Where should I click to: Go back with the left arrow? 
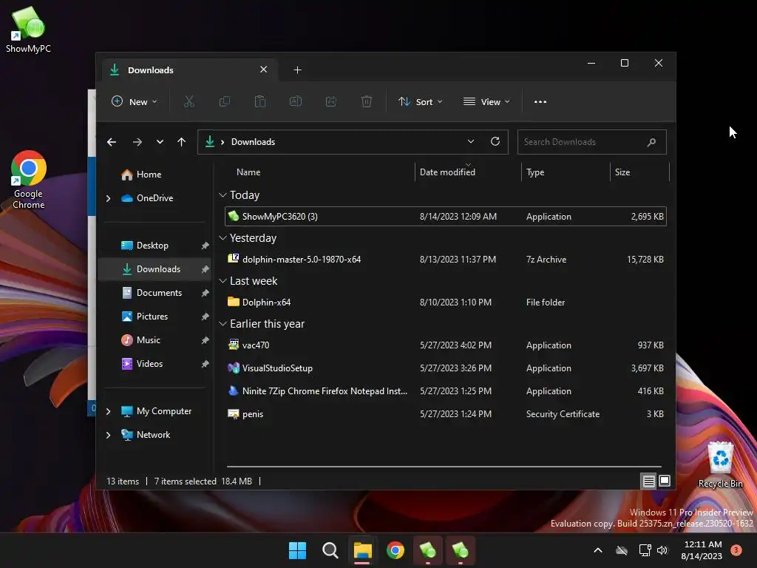point(112,142)
